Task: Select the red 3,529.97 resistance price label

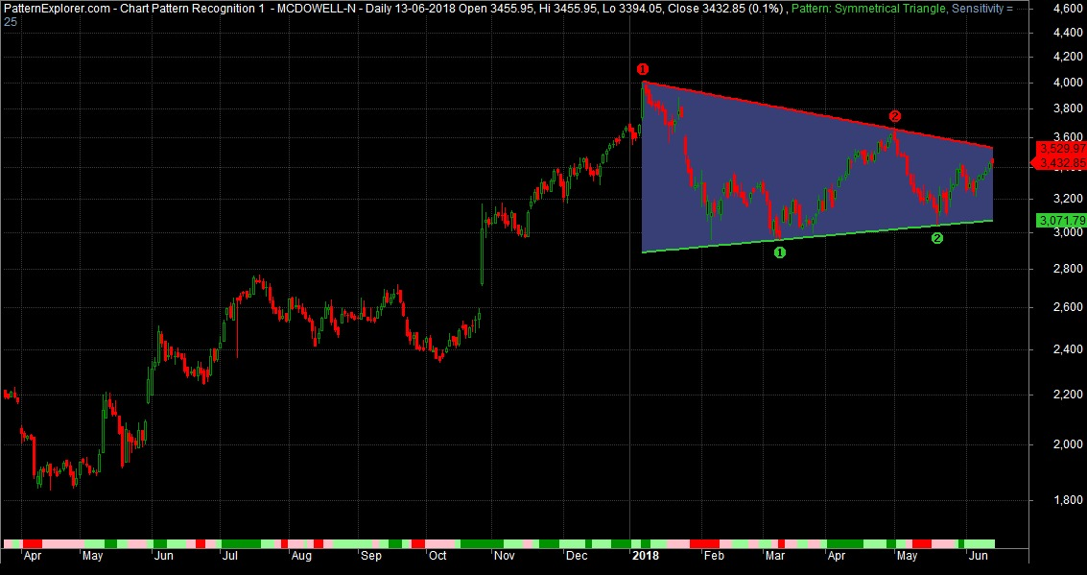Action: click(x=1061, y=149)
